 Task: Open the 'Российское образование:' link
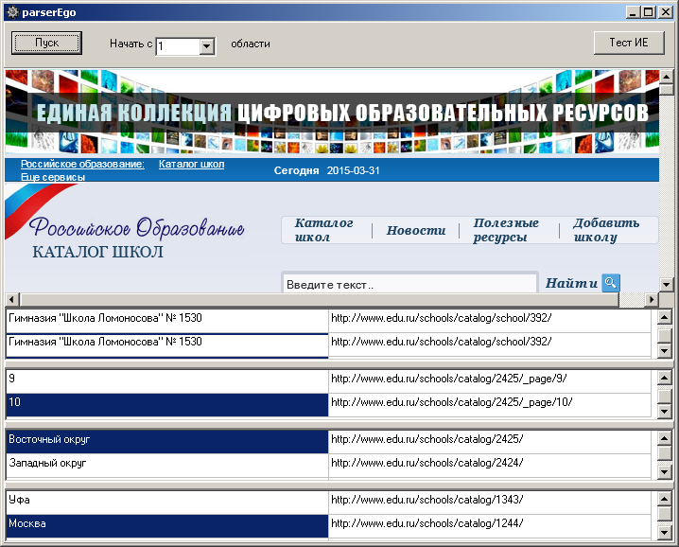82,164
